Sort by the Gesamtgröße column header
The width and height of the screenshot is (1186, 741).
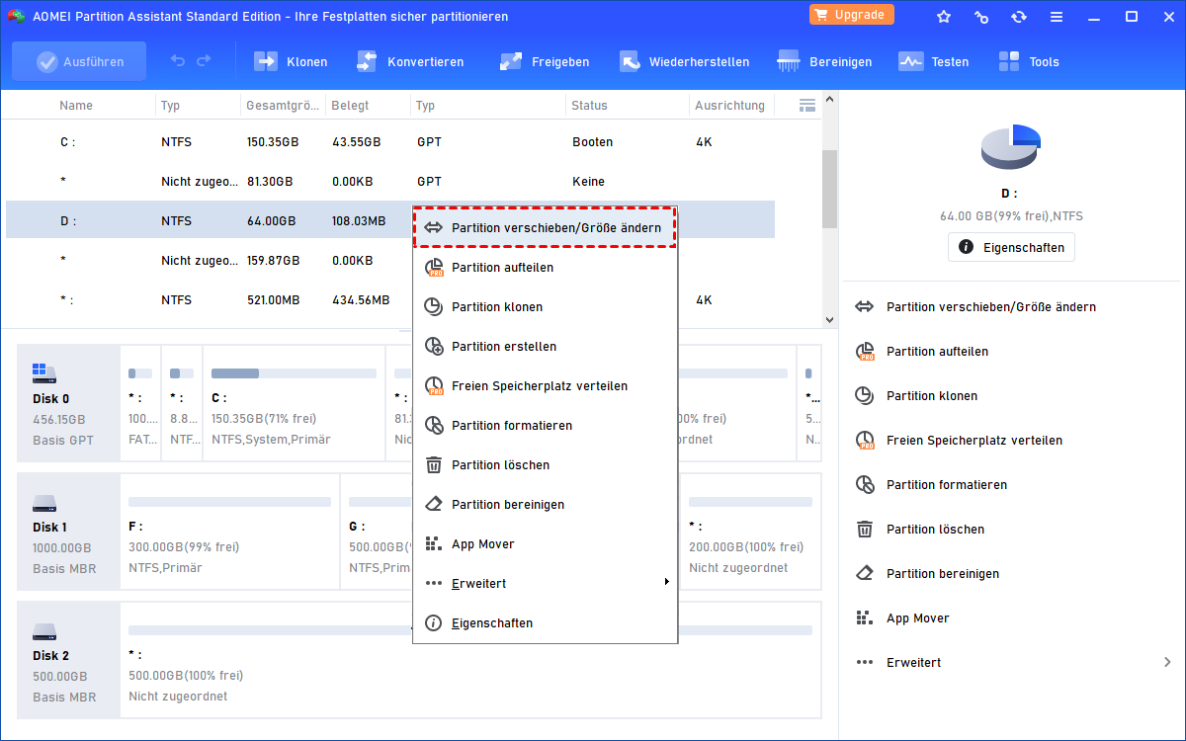pyautogui.click(x=283, y=105)
